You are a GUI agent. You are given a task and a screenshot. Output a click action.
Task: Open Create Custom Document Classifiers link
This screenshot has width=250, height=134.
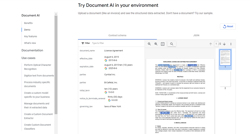[x=38, y=127]
